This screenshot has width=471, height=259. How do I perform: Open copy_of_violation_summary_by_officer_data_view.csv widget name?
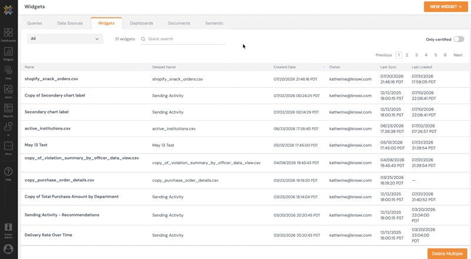pos(82,158)
